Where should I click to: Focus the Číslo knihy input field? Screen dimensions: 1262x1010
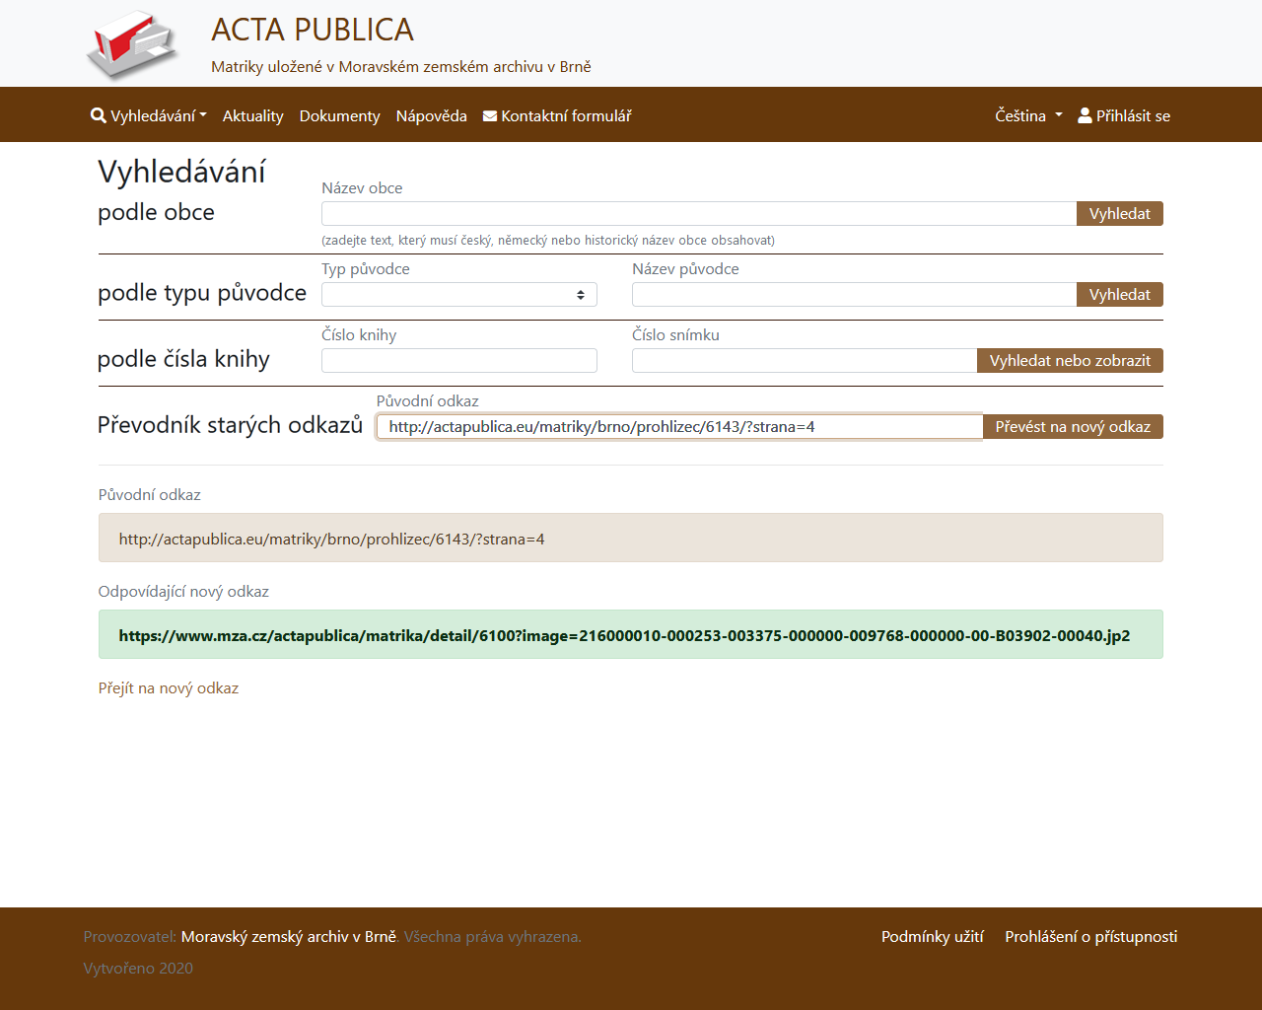pos(459,361)
